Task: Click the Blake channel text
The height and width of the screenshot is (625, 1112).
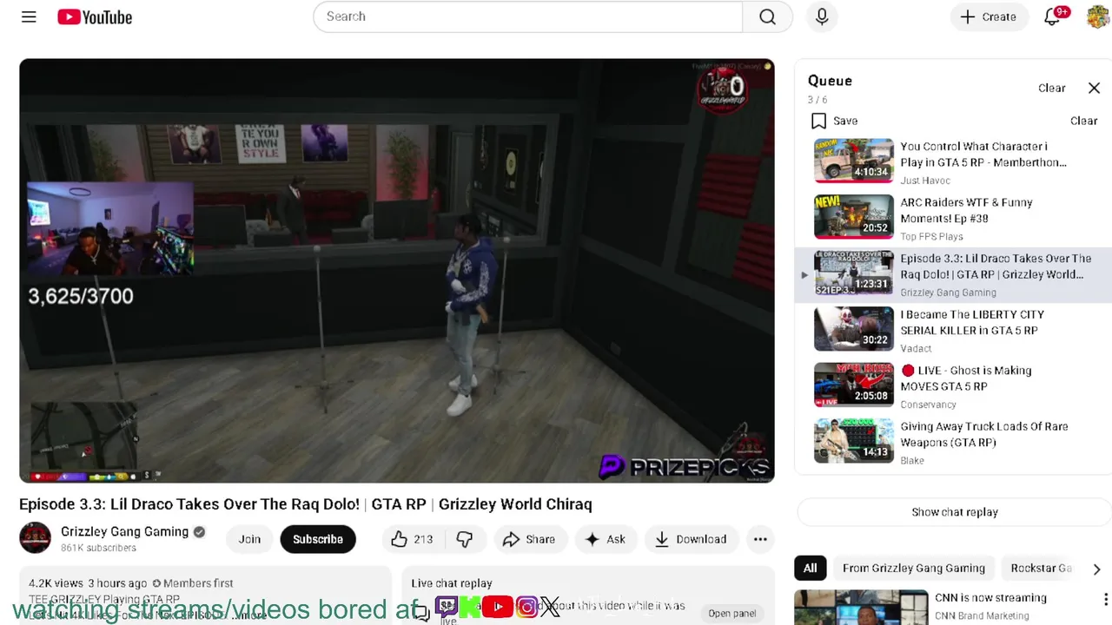Action: 912,460
